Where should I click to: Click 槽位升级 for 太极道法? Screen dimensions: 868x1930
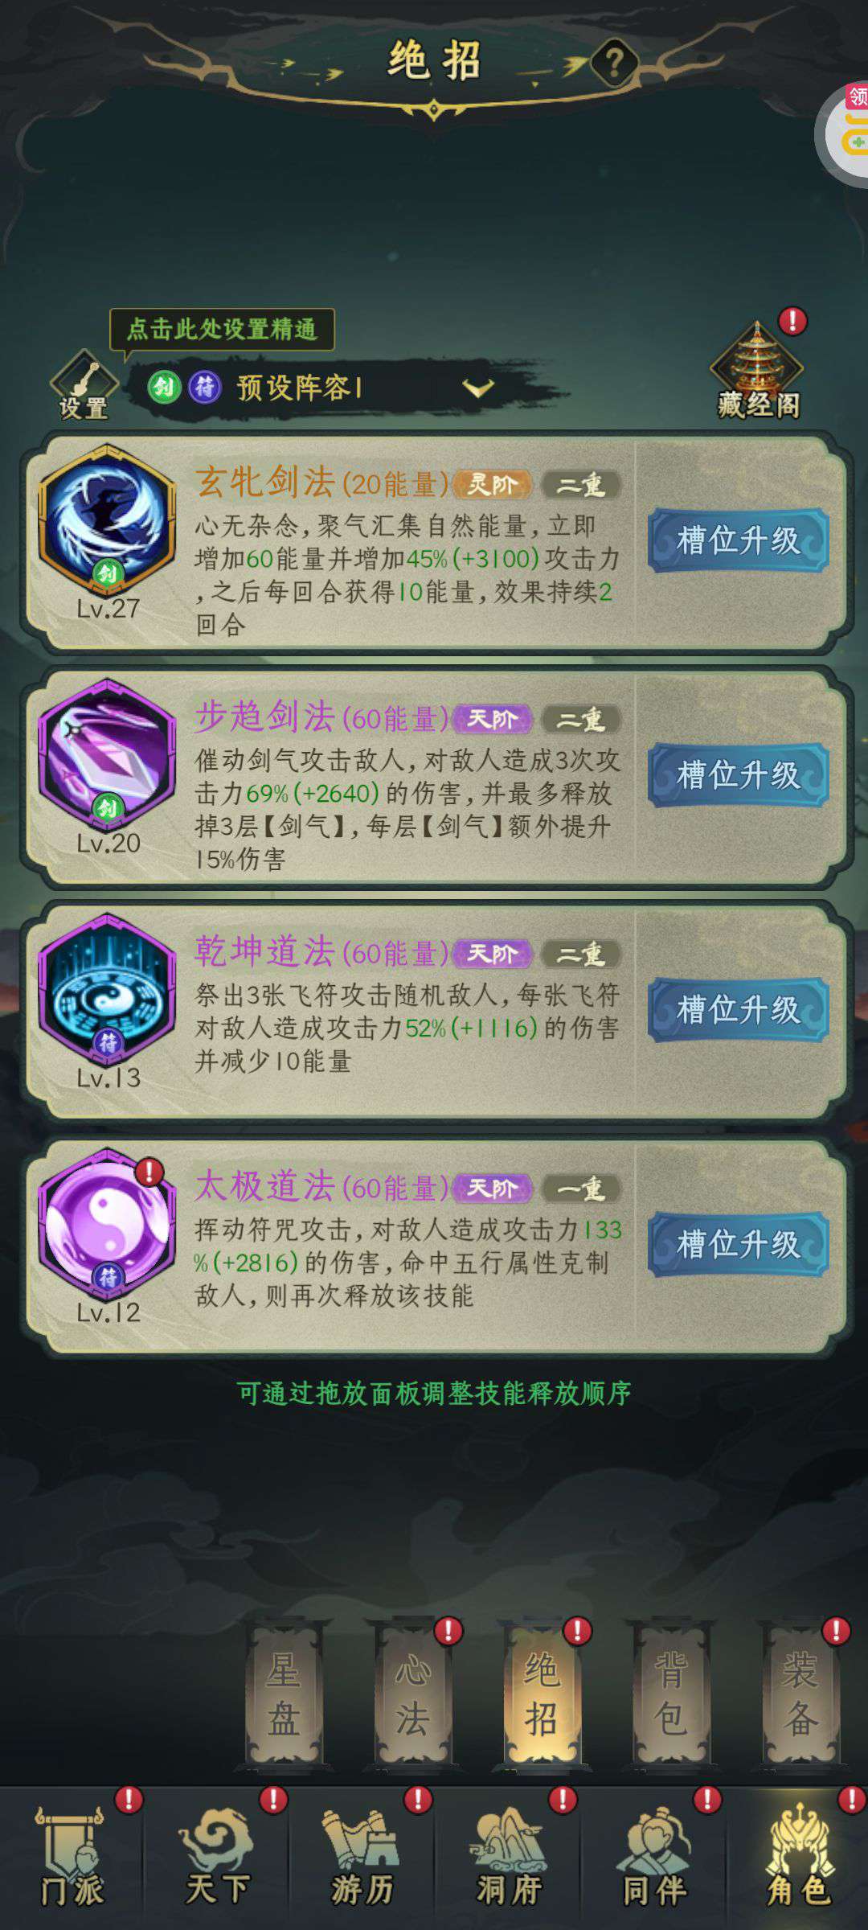(x=738, y=1244)
